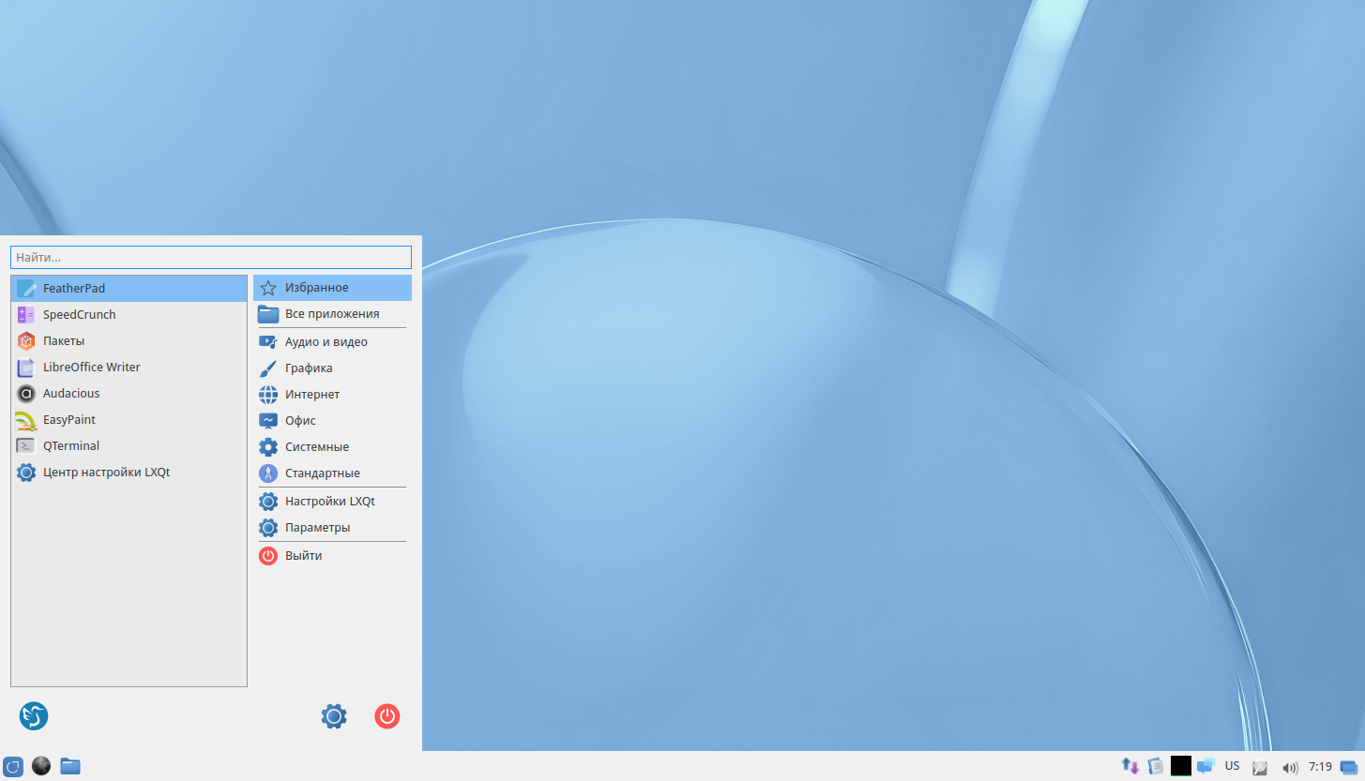Launch QTerminal
Viewport: 1365px width, 781px height.
[129, 445]
